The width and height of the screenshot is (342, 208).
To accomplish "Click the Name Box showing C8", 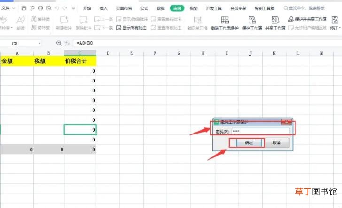I will click(21, 43).
